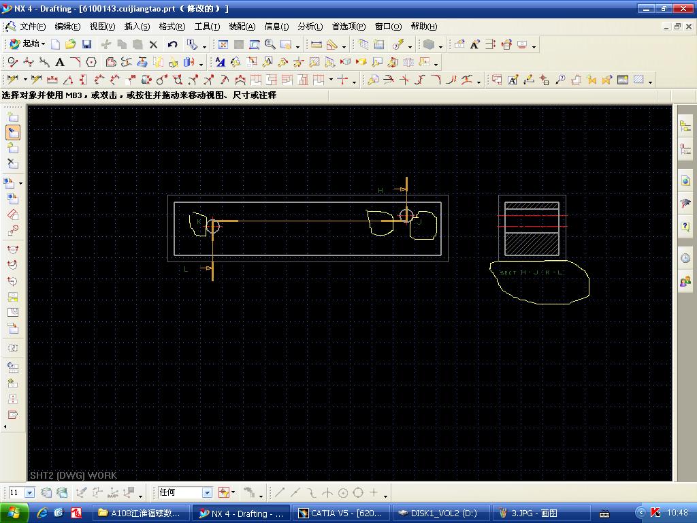
Task: Select the angular dimension triangle icon
Action: click(x=68, y=80)
